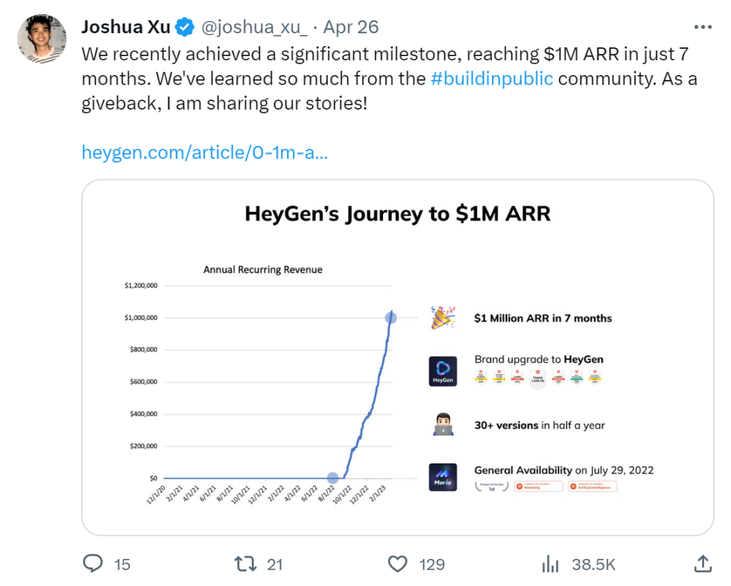The image size is (731, 586).
Task: Click the HeyGen logo inside the chart image
Action: pos(443,371)
